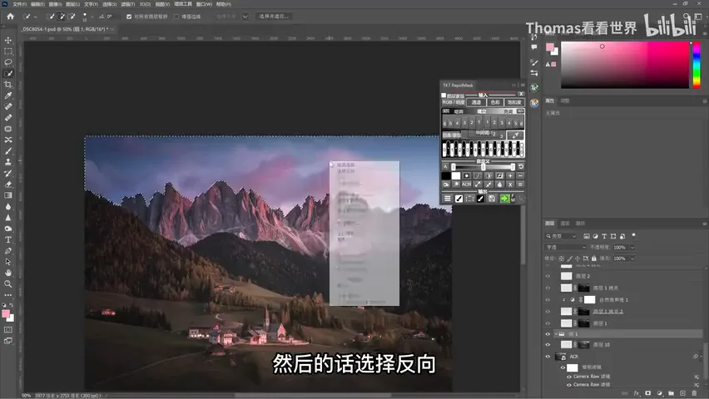This screenshot has height=399, width=709.
Task: Click the X close button in TK7 panel
Action: click(521, 94)
